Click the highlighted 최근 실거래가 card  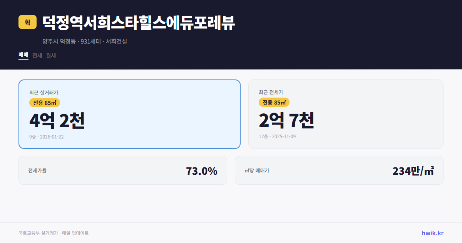pyautogui.click(x=129, y=114)
